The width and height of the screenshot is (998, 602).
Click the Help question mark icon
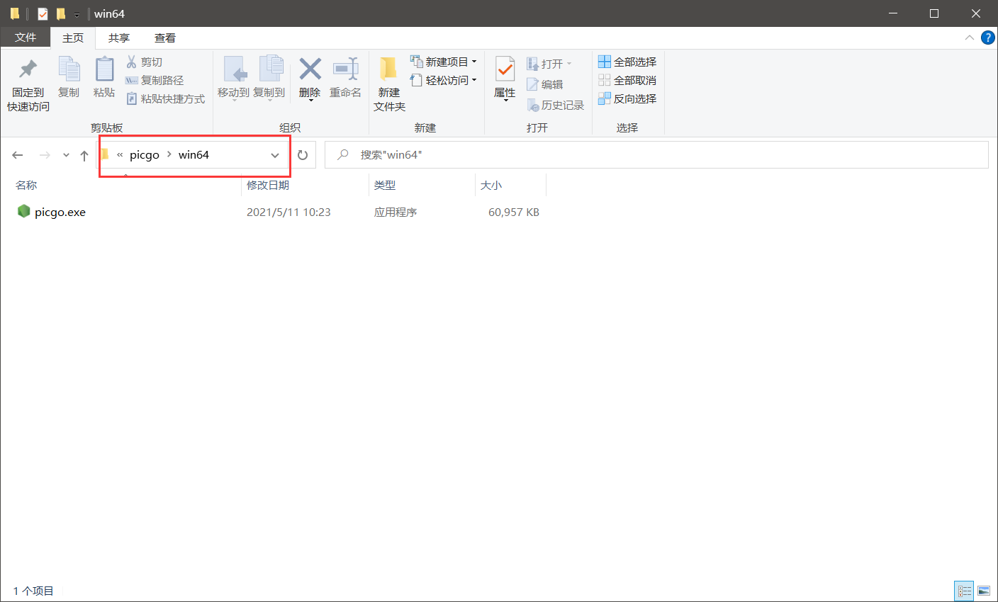[x=987, y=38]
